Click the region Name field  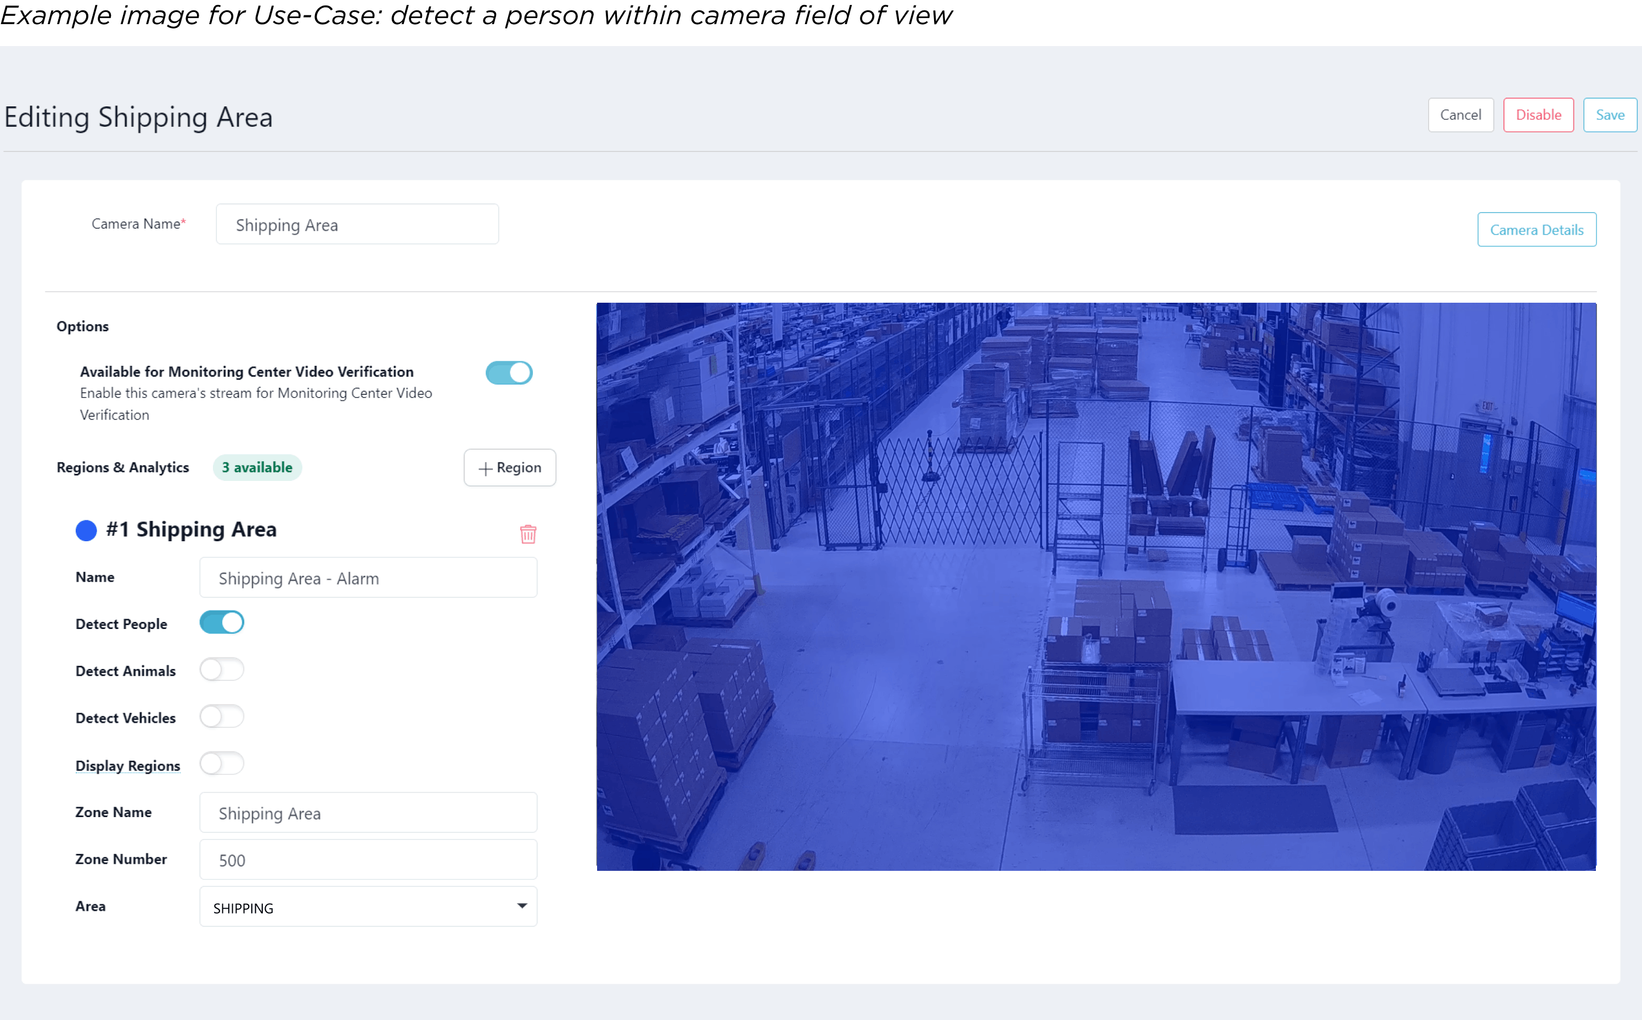click(x=368, y=578)
